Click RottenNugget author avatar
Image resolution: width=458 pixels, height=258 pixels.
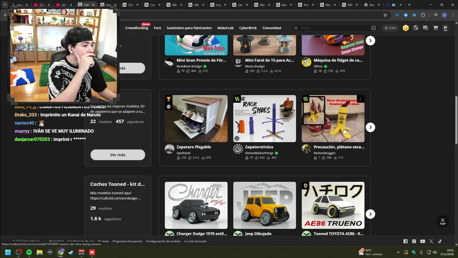(x=306, y=149)
